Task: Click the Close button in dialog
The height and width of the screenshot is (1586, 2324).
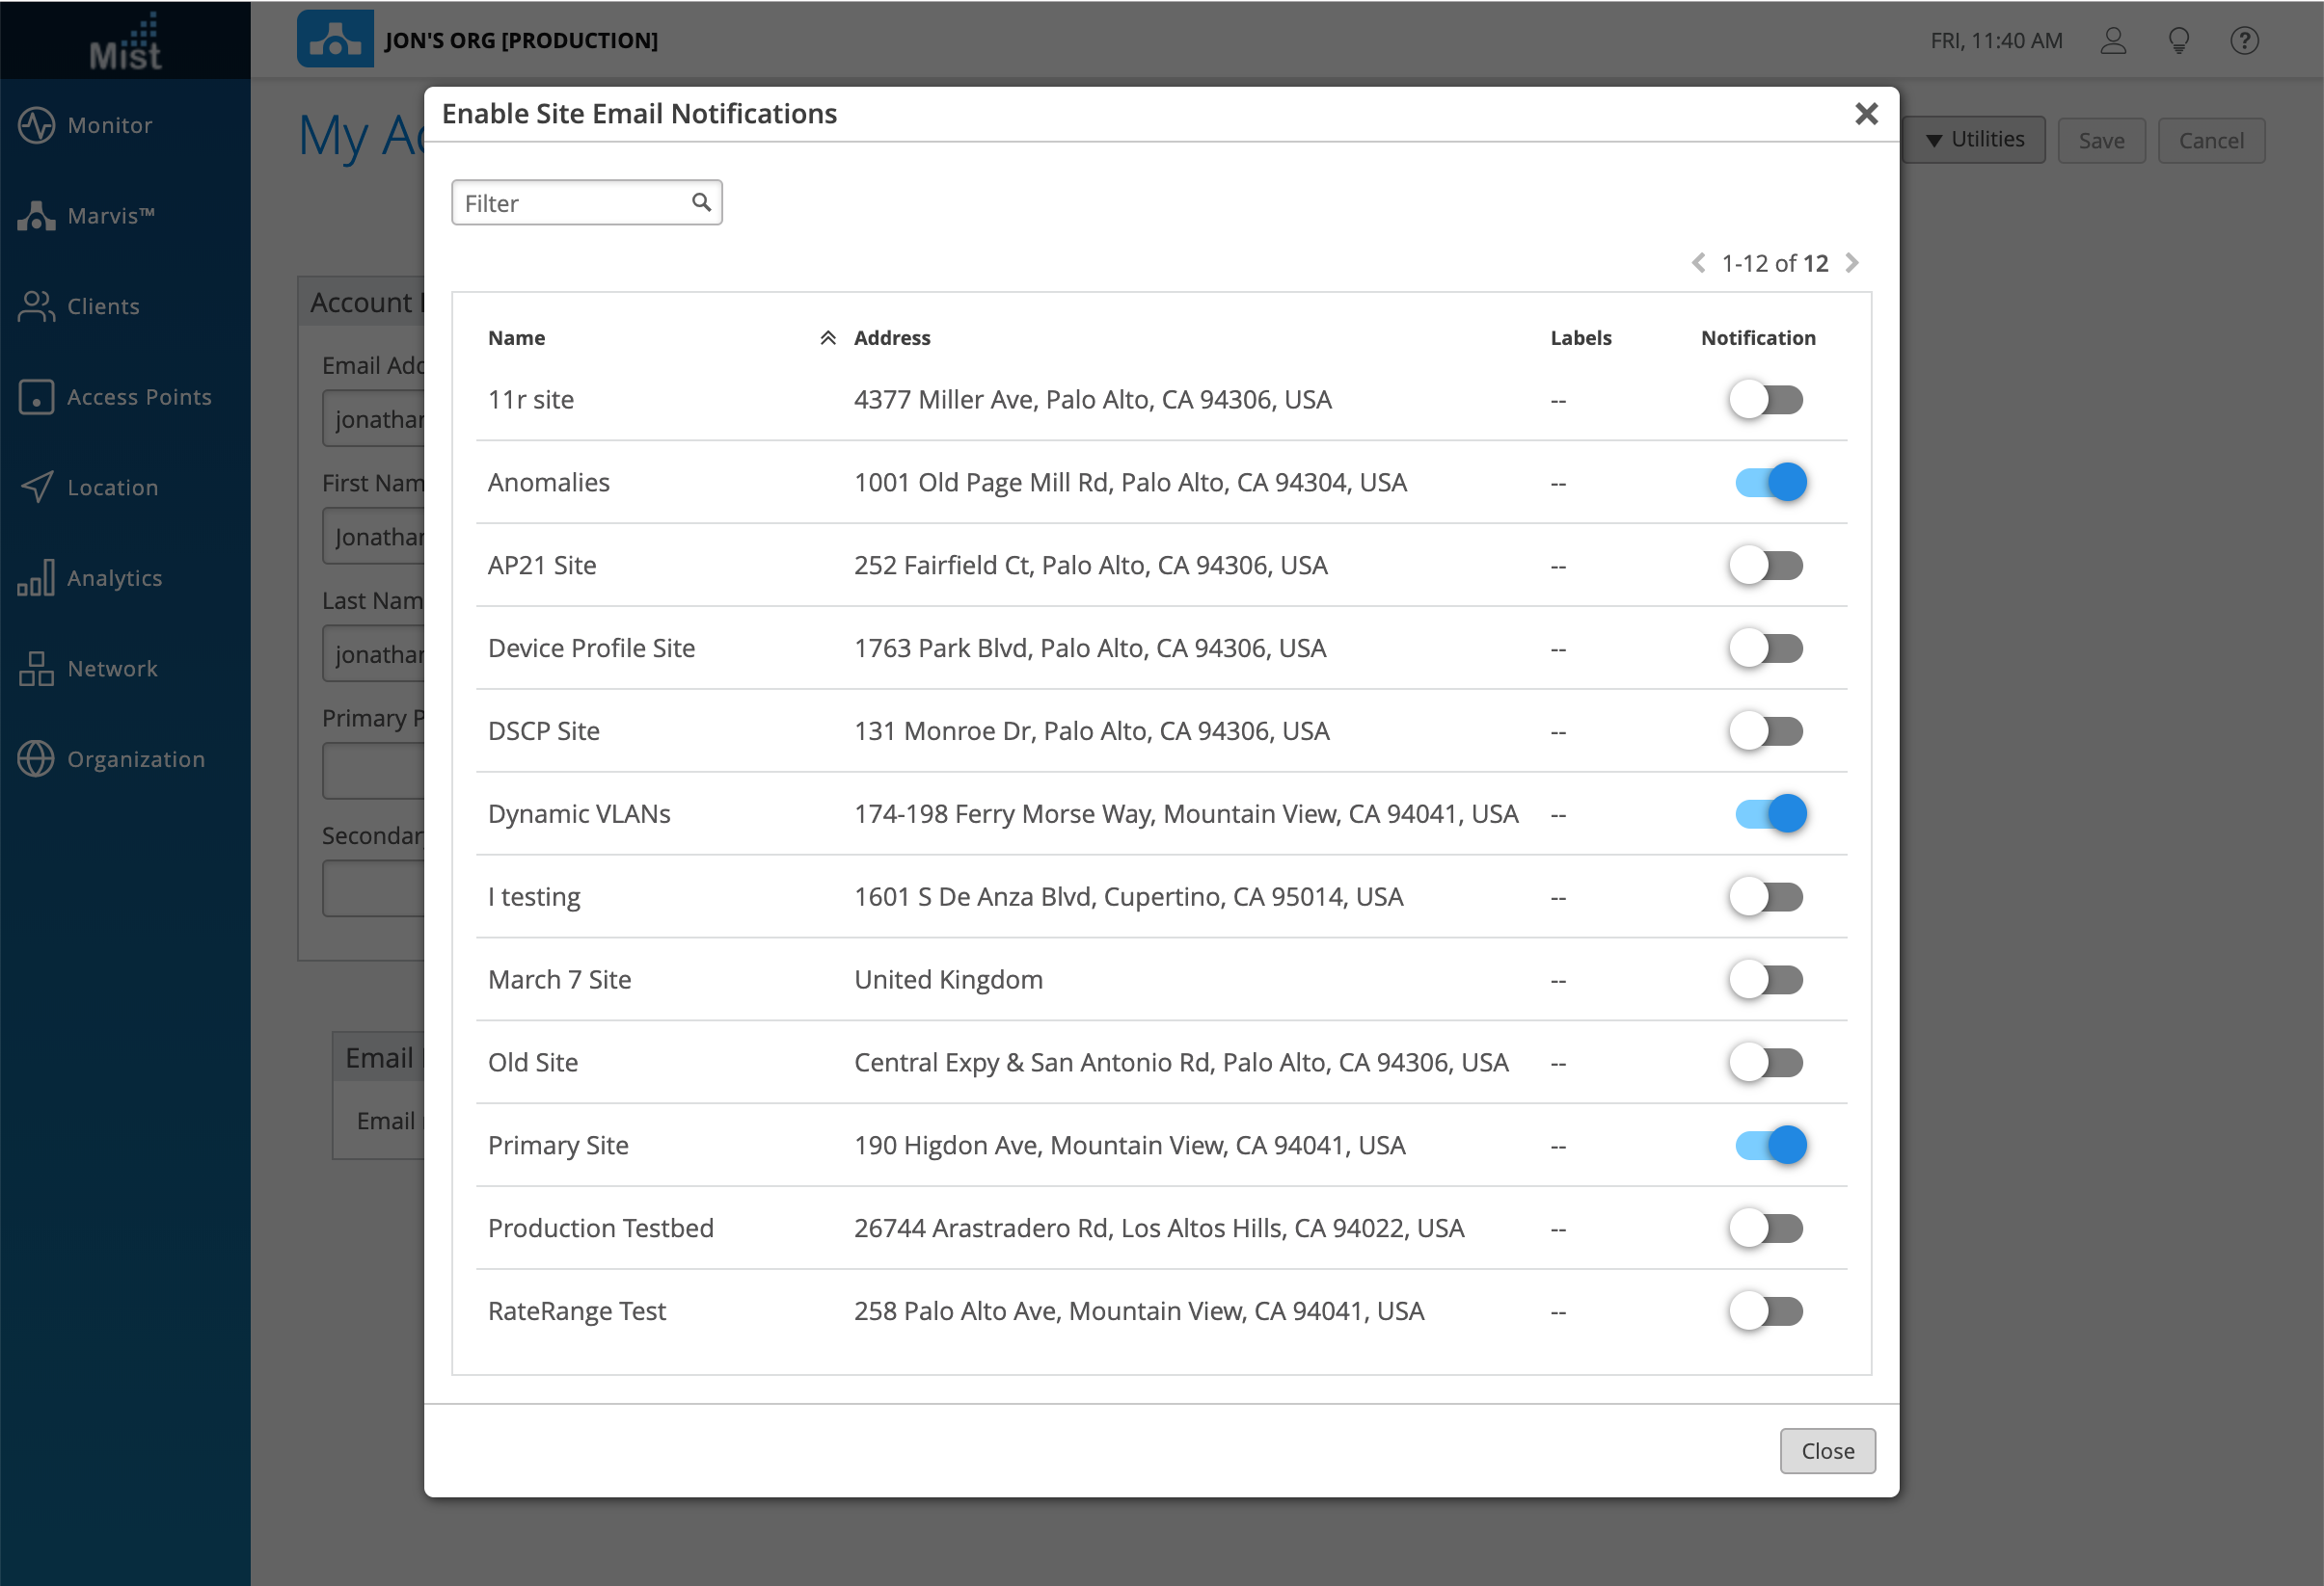Action: [x=1827, y=1451]
